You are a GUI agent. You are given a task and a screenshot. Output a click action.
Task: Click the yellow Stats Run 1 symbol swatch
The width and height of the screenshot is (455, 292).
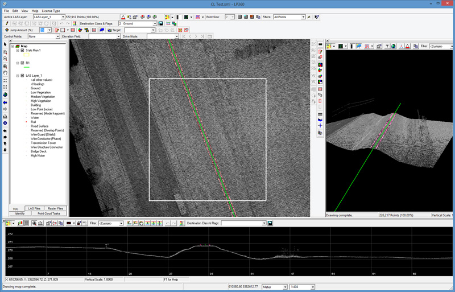pos(26,55)
